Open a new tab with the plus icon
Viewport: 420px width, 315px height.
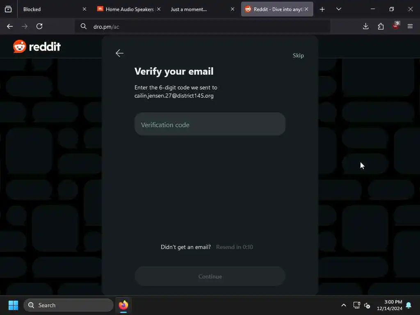322,9
